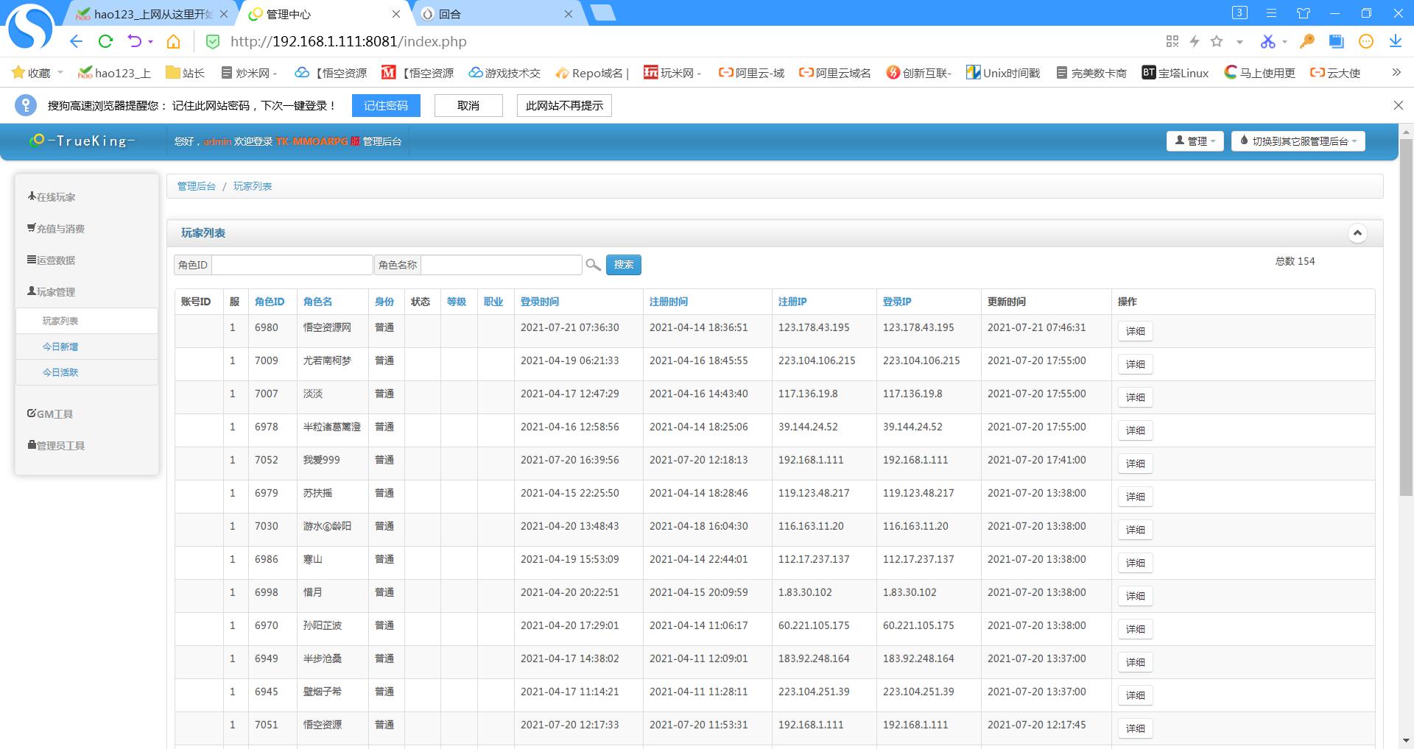Switch to the hao123 browser tab
Screen dimensions: 1414x749
151,14
